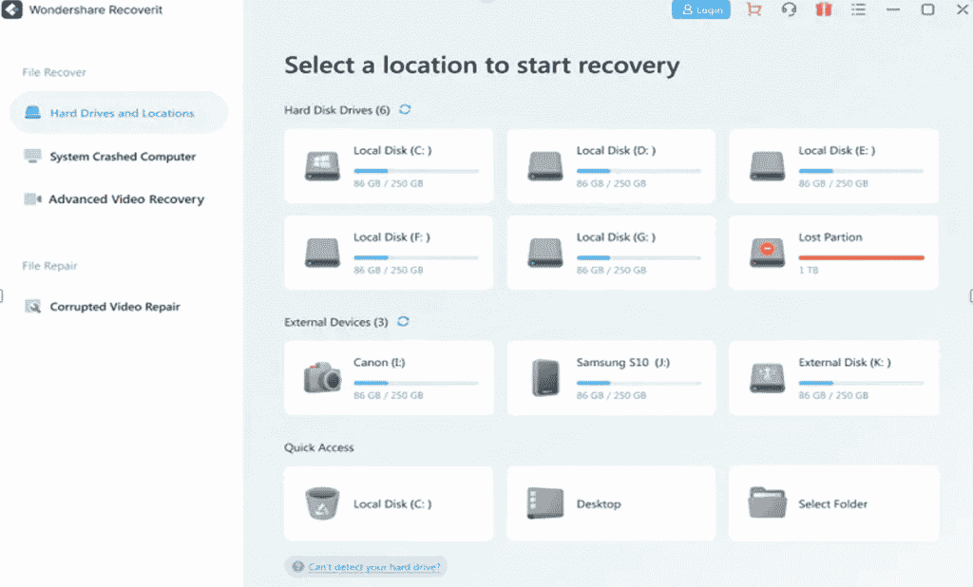Click the Samsung S10 usage bar
Viewport: 973px width, 587px height.
[x=639, y=383]
